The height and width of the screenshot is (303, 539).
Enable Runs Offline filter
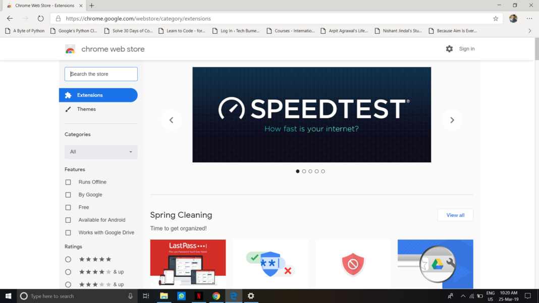point(68,182)
